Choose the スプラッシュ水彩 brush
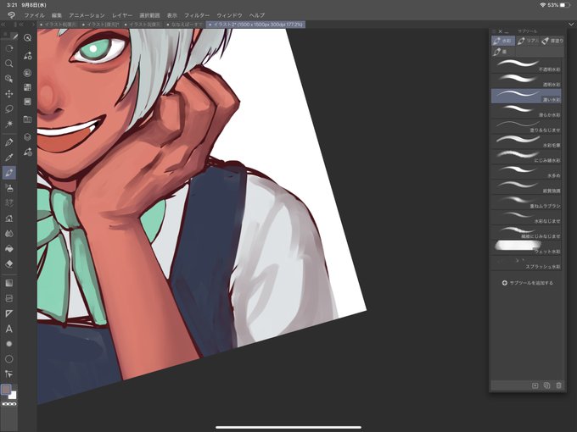 coord(526,263)
